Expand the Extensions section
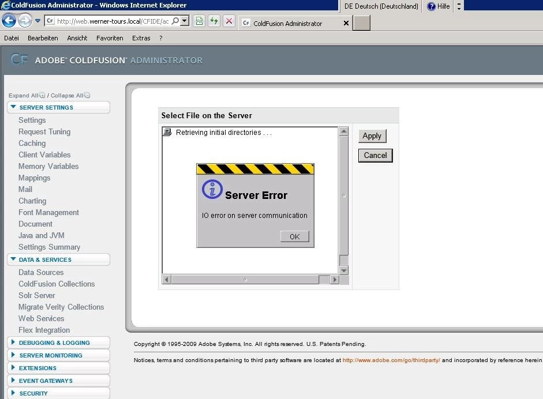The width and height of the screenshot is (543, 399). tap(58, 368)
